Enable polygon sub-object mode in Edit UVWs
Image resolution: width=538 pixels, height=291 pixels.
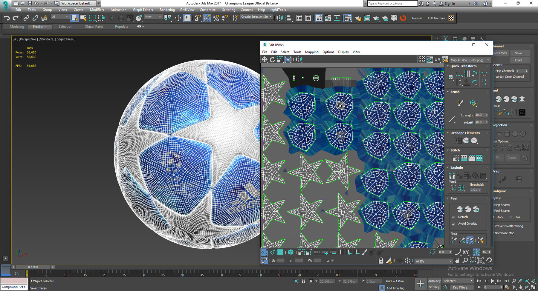click(280, 252)
